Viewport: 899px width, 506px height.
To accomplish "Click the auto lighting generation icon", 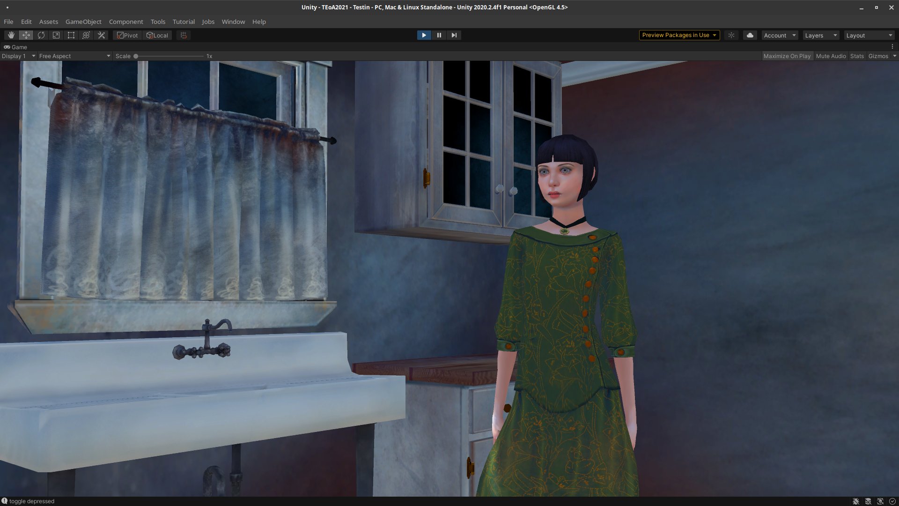I will (880, 501).
